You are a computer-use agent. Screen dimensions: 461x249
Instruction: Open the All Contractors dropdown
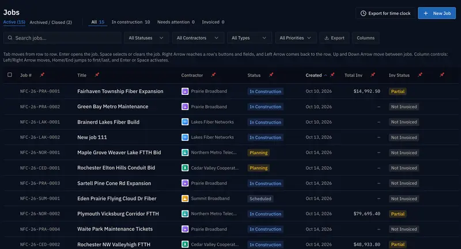pos(198,38)
